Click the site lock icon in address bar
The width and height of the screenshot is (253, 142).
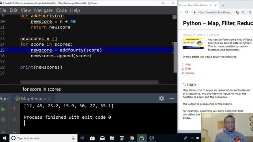tap(194, 12)
